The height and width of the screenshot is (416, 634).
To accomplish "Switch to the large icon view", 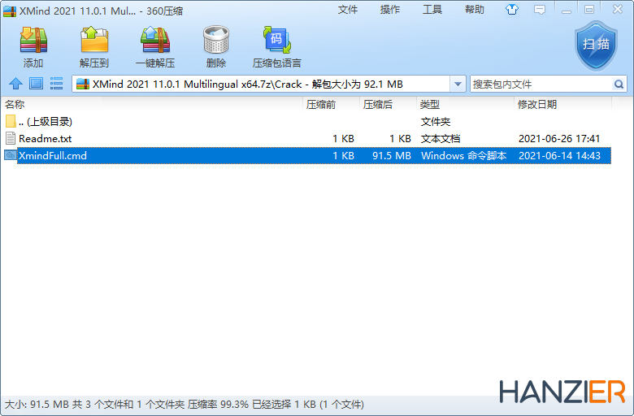I will (x=36, y=84).
